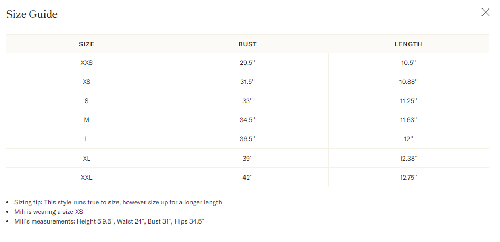
Task: Click the 33" bust value
Action: click(x=247, y=101)
